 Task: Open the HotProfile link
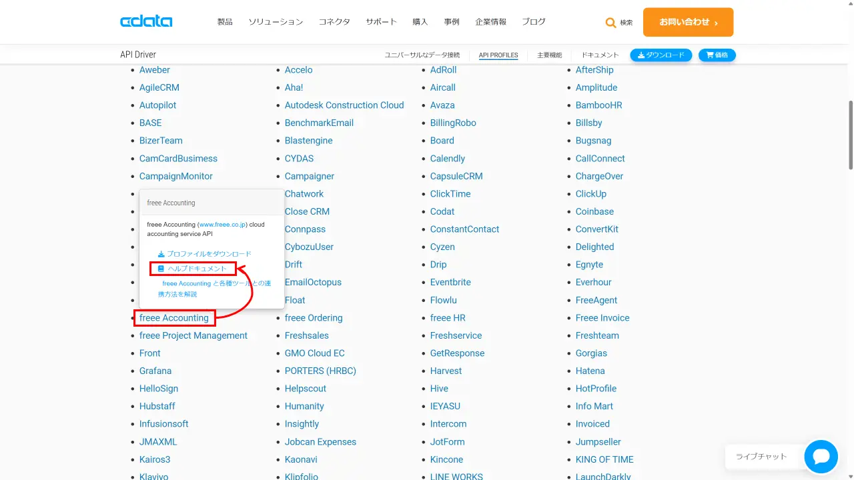596,389
